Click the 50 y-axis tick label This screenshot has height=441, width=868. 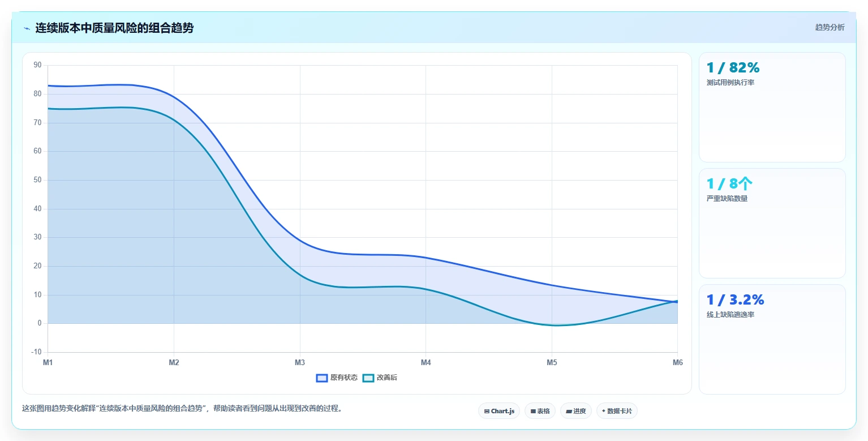38,180
